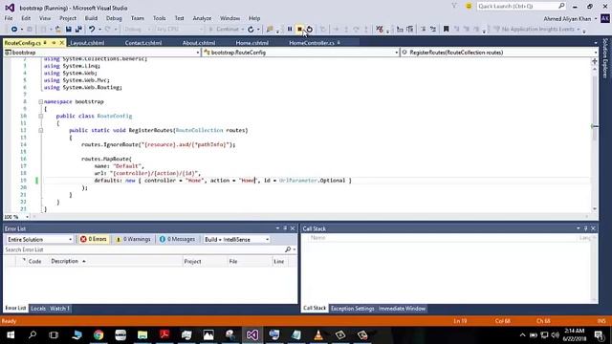Click the Decrease Indent icon
The width and height of the screenshot is (612, 344).
[400, 30]
